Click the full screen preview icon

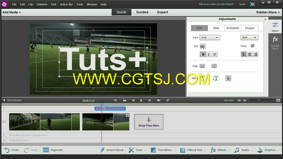[252, 4]
